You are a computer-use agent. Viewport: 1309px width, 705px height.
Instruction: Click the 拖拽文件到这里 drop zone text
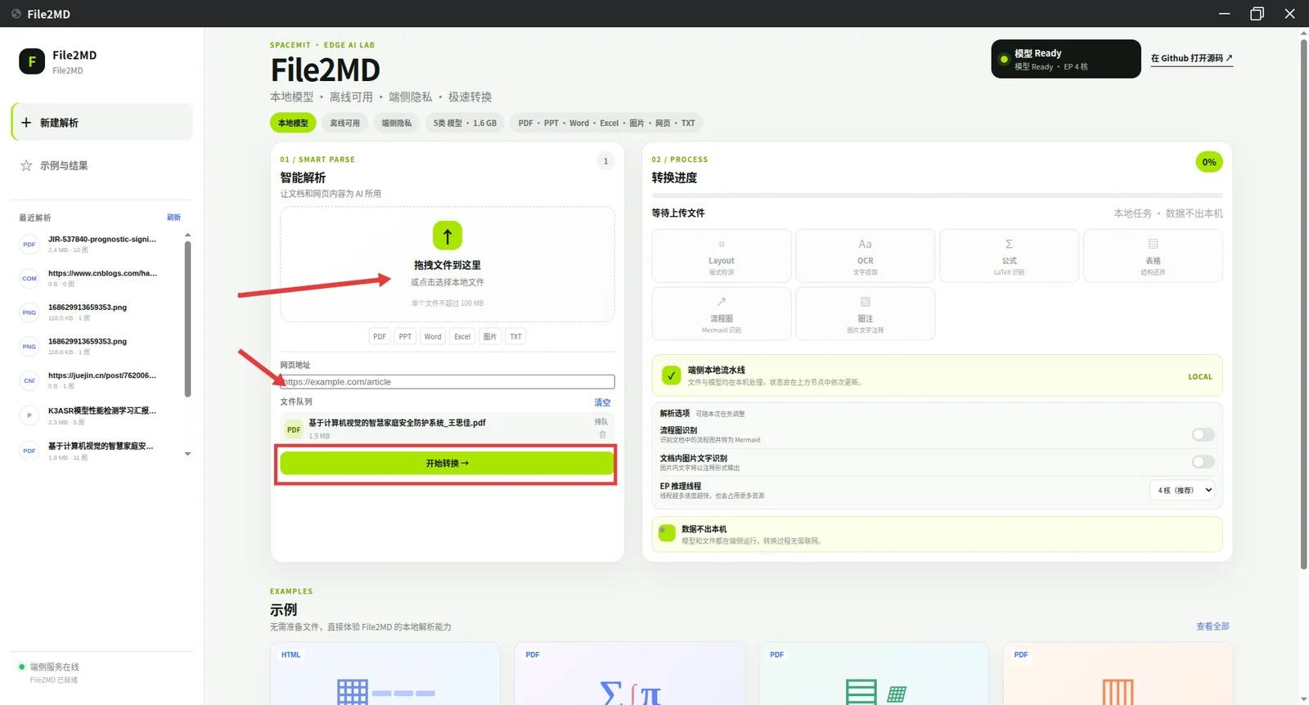click(448, 265)
